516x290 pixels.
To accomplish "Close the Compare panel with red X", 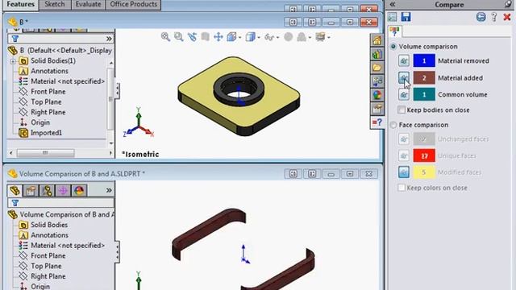I will click(x=507, y=17).
